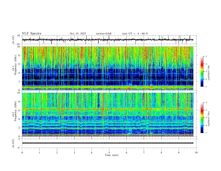Click the ch.2 spectrogram color scale bar
The image size is (221, 171).
(202, 118)
